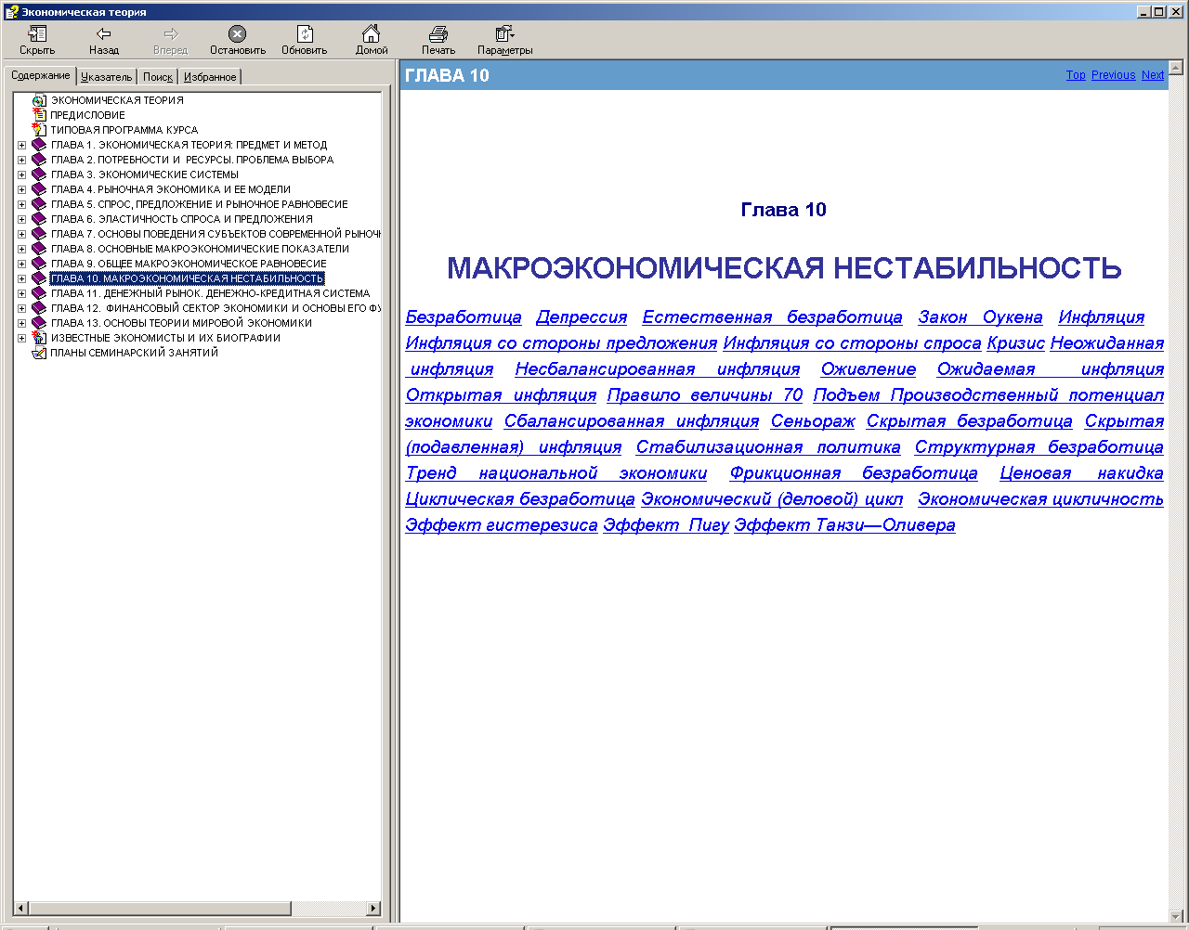
Task: Open the Безработица link
Action: (464, 317)
